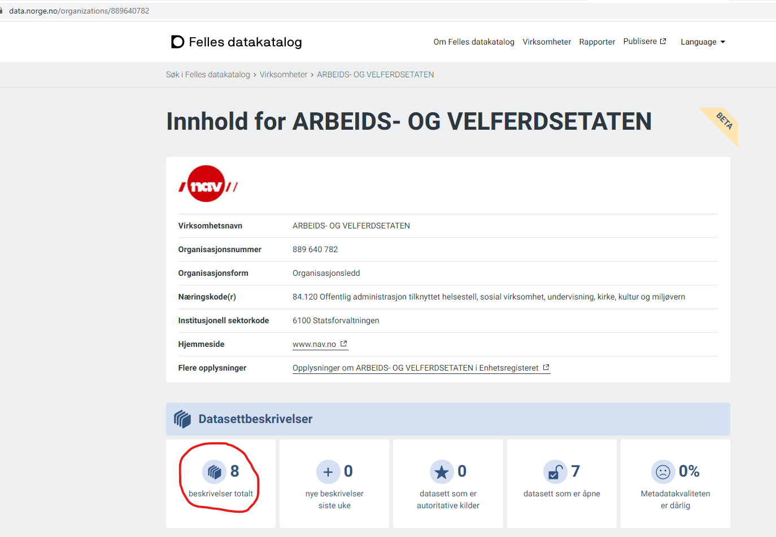
Task: Click the books icon beside Datasettbeskrivelser
Action: [x=182, y=419]
